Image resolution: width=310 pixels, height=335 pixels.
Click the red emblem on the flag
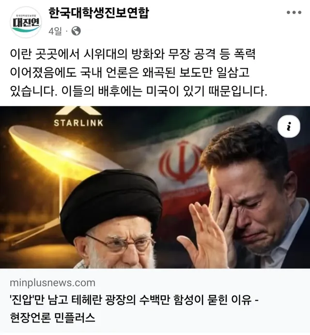click(181, 161)
